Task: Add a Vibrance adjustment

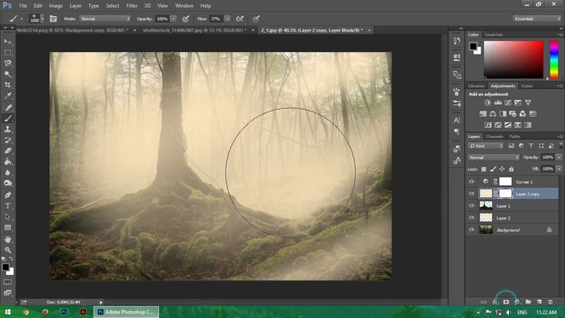Action: [528, 103]
